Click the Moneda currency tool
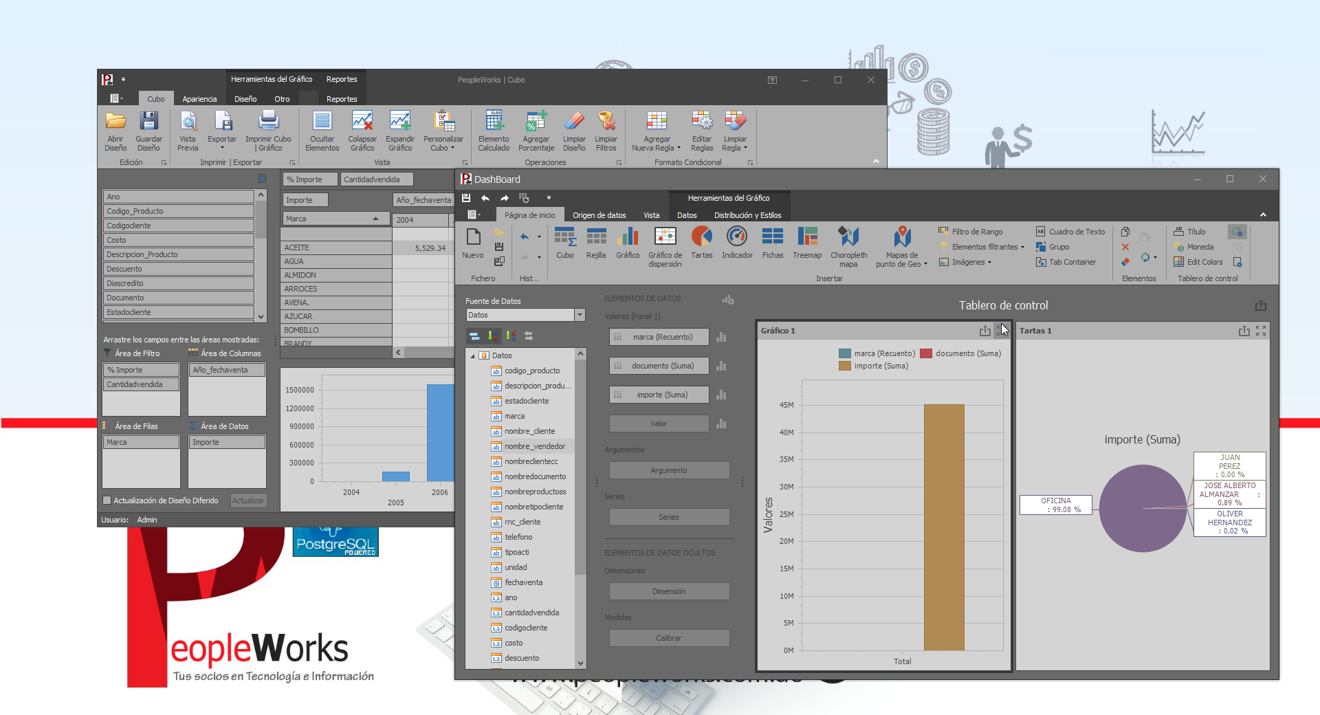 coord(1194,247)
